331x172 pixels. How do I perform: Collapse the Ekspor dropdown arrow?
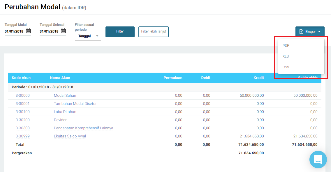(319, 32)
